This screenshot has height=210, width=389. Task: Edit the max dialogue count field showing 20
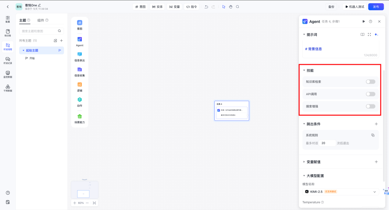(x=327, y=143)
